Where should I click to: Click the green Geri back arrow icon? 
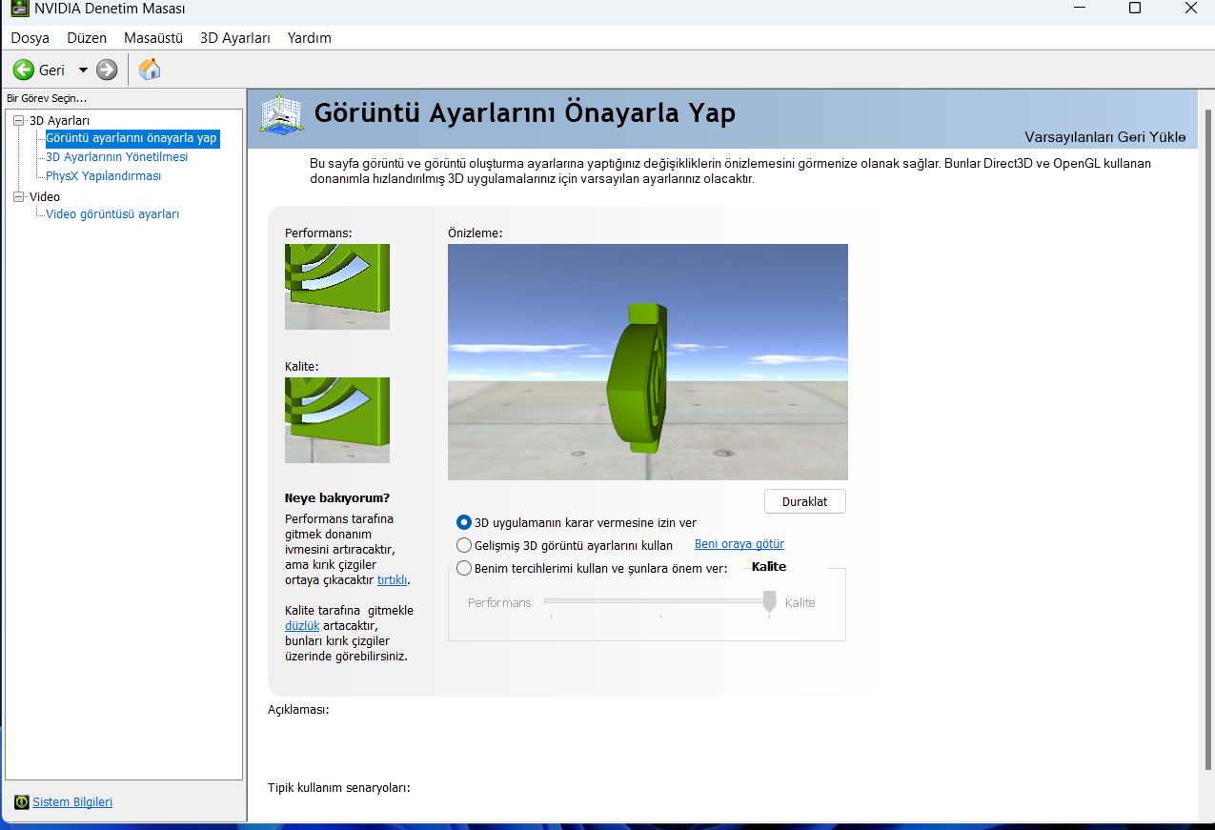23,70
